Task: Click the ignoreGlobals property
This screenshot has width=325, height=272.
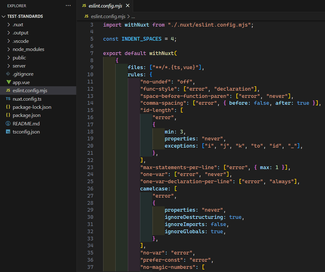Action: [185, 231]
